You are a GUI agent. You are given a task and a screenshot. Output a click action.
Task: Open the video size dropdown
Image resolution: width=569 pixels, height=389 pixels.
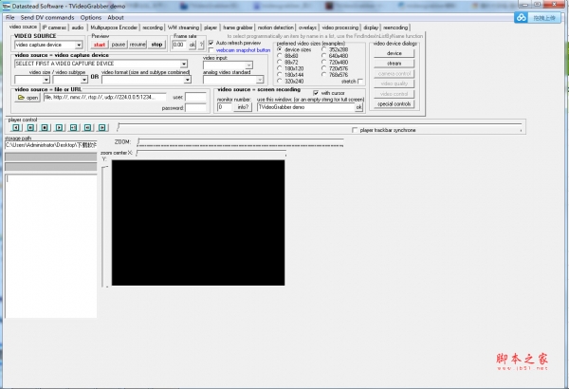(46, 80)
